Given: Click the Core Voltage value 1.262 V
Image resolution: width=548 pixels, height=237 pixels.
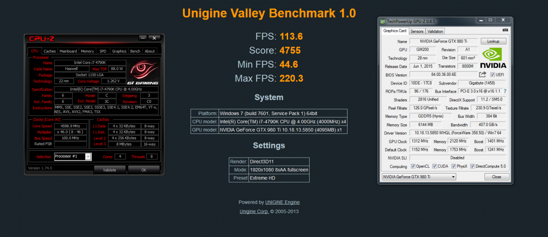Looking at the screenshot, I should 114,81.
